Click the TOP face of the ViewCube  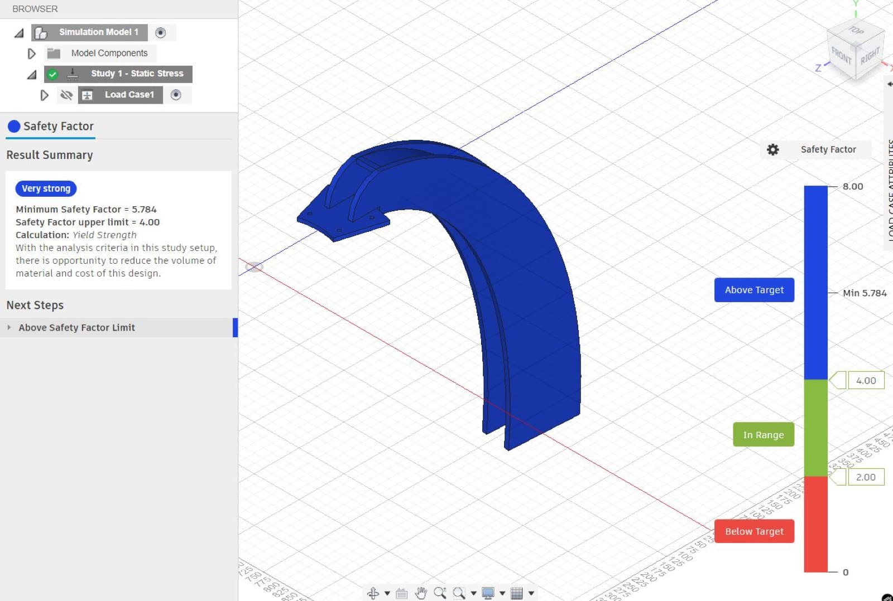(856, 31)
